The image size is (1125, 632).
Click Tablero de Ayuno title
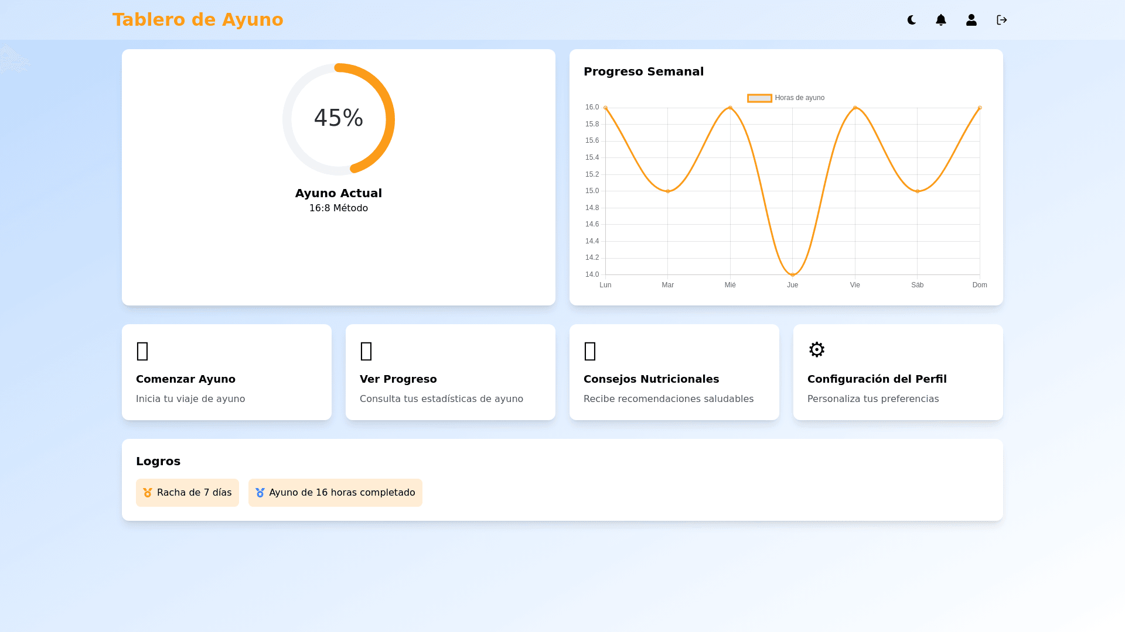(x=198, y=20)
